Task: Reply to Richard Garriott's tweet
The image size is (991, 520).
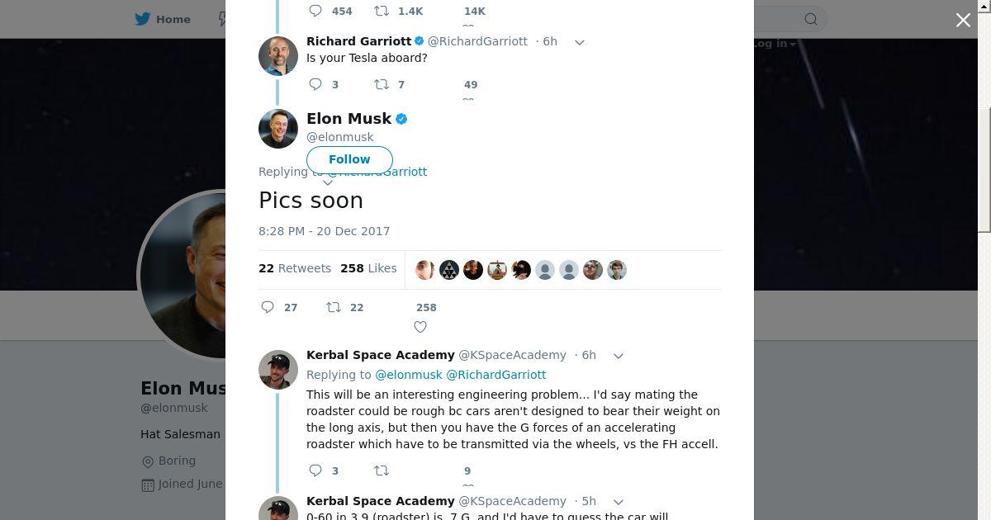Action: 315,83
